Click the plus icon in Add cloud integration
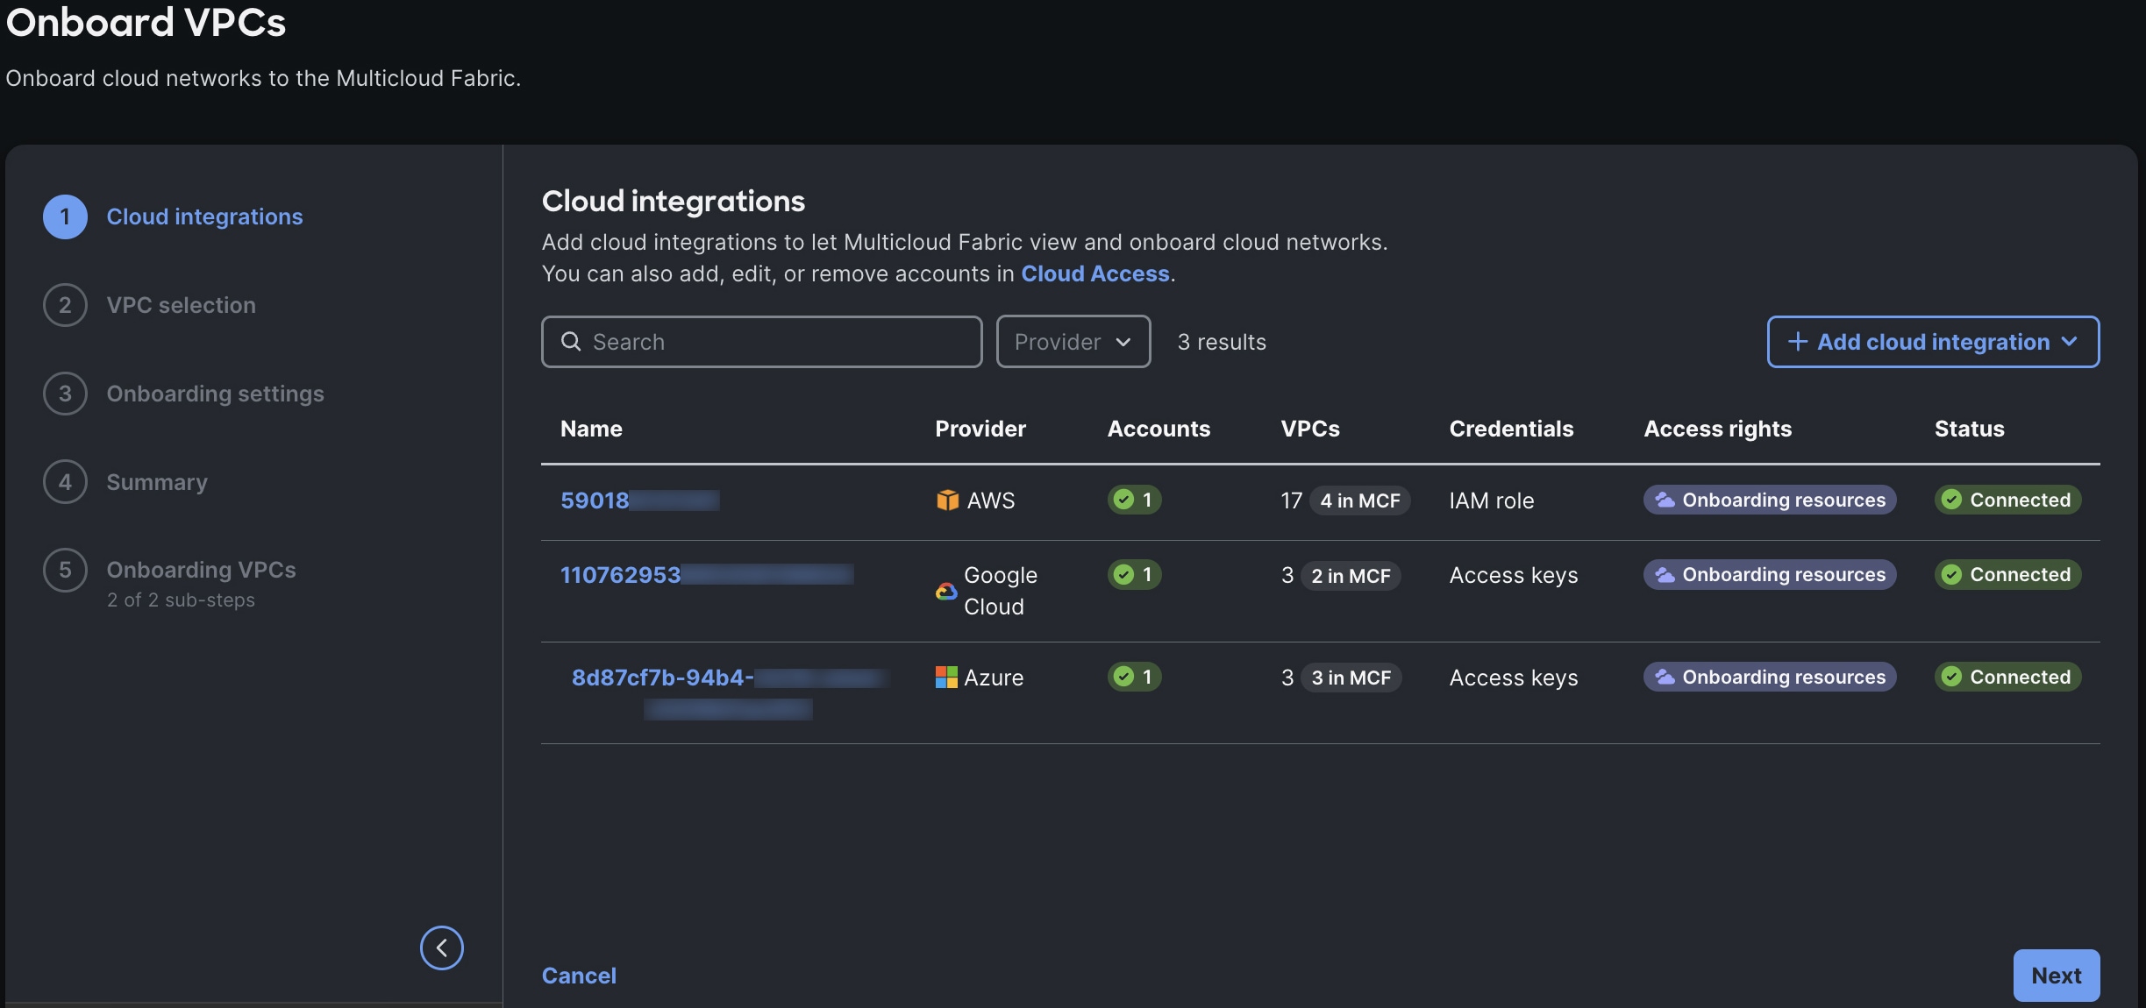The width and height of the screenshot is (2146, 1008). coord(1797,341)
